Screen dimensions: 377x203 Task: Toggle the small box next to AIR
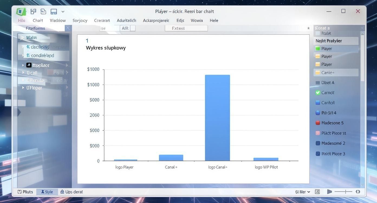(x=133, y=28)
